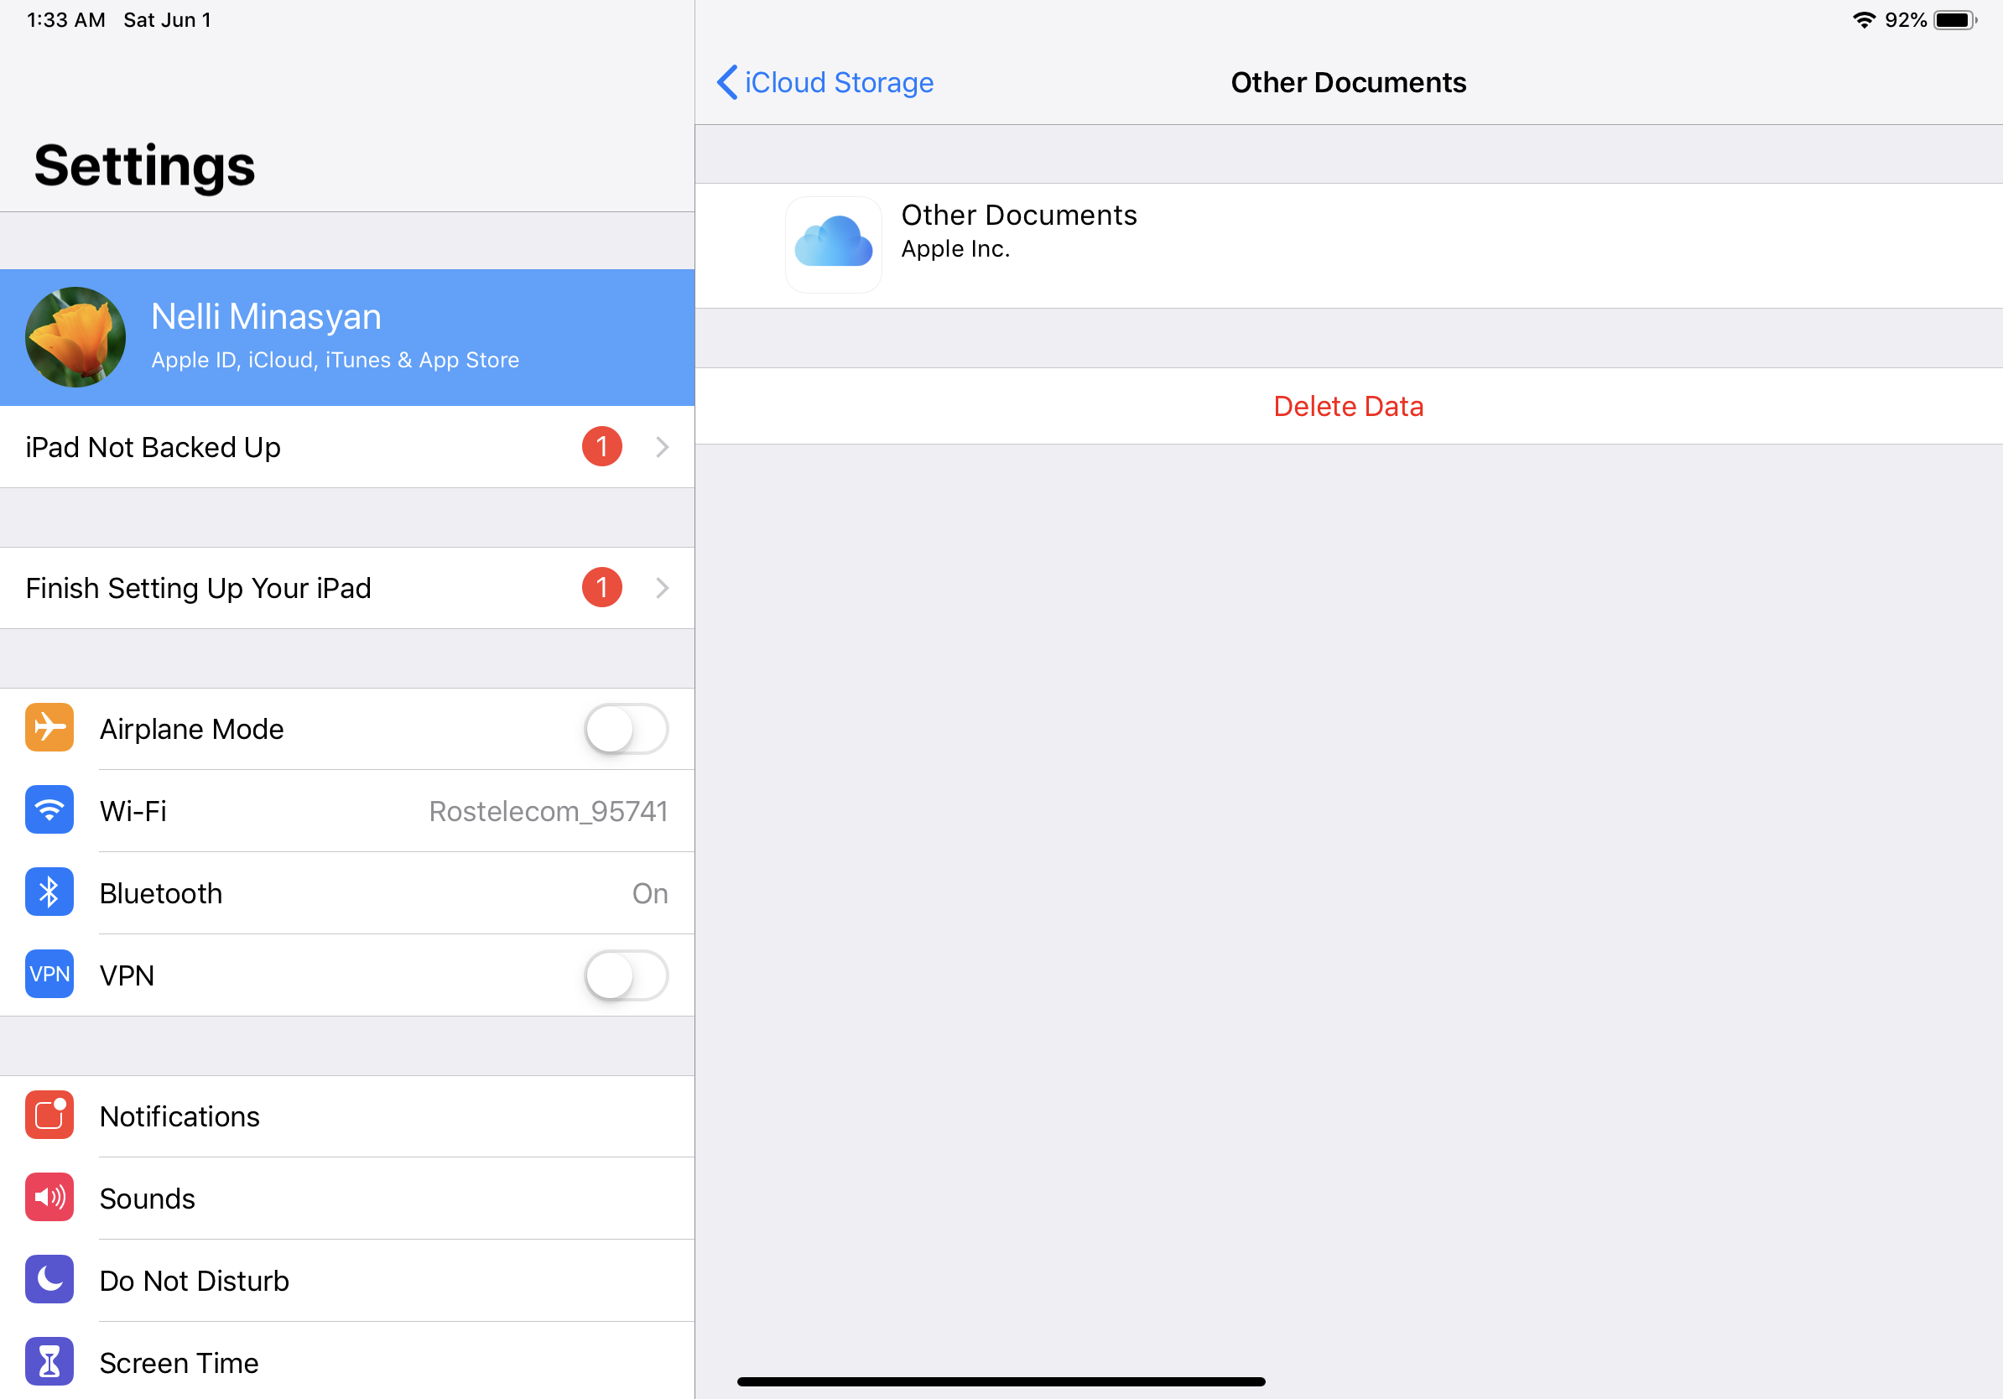The height and width of the screenshot is (1399, 2003).
Task: Turn on the VPN switch
Action: 626,975
